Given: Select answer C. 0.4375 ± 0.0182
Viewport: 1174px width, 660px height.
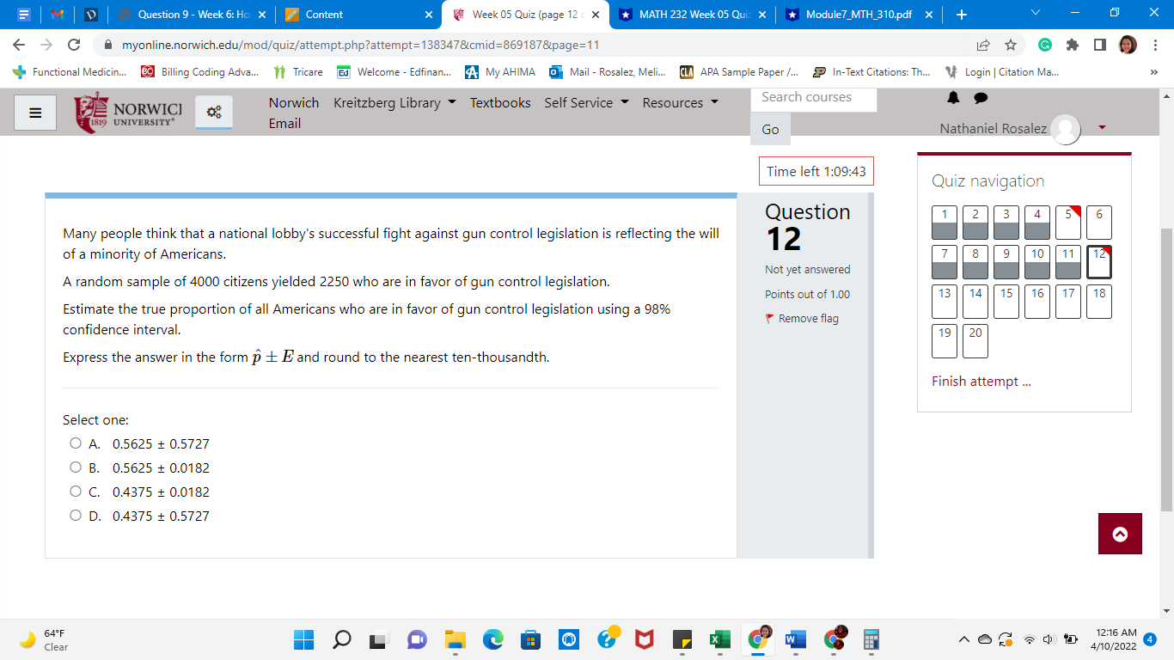Looking at the screenshot, I should coord(76,492).
